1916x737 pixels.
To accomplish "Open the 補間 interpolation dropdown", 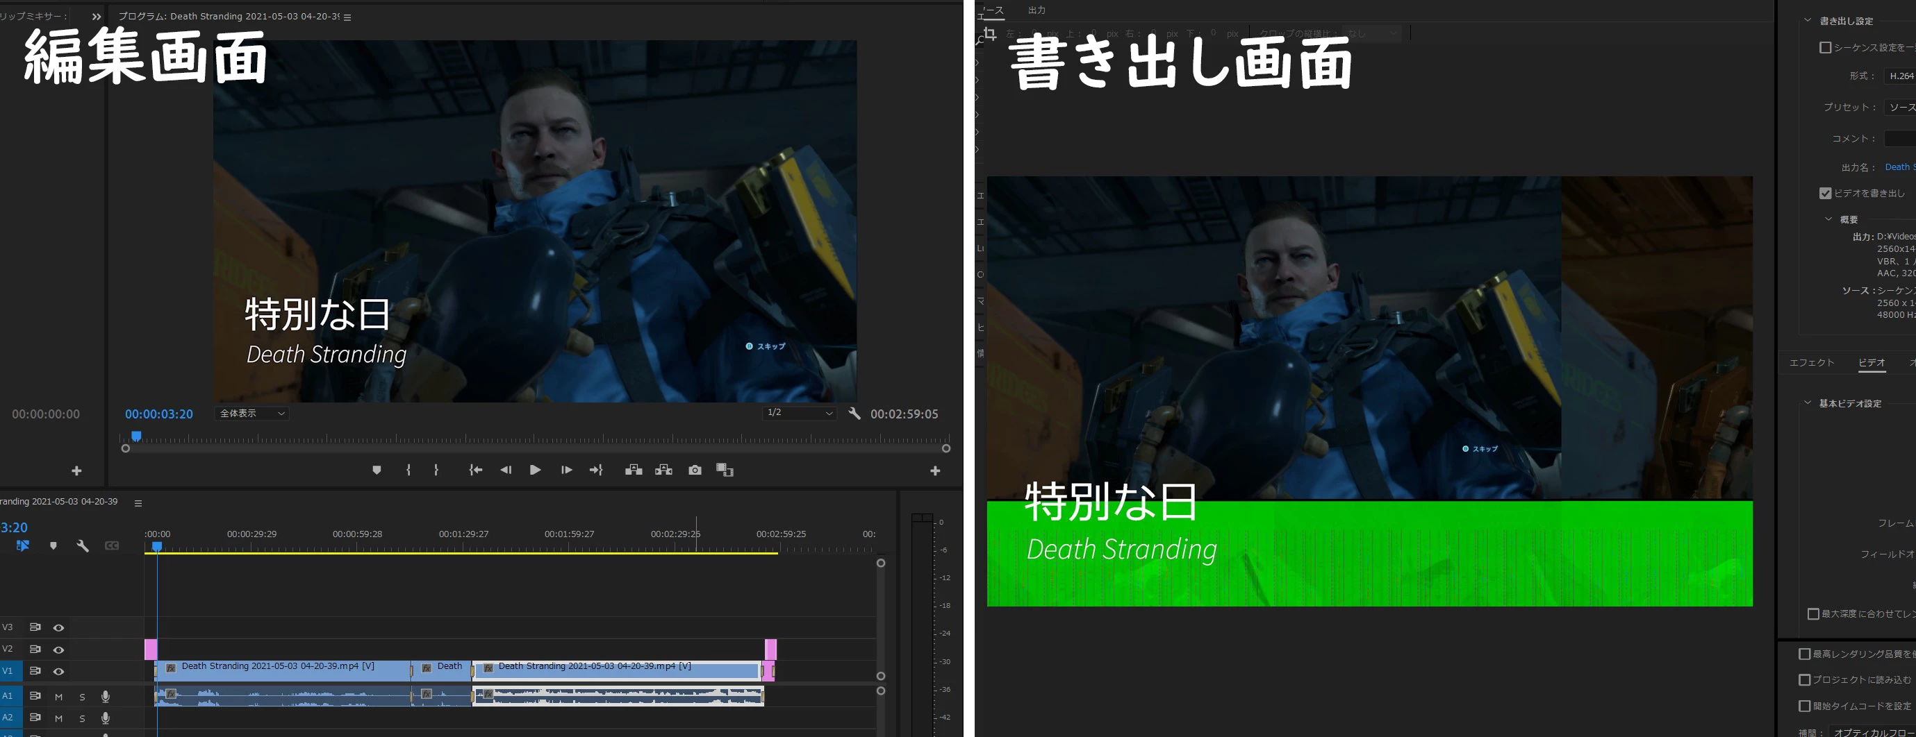I will (1873, 732).
